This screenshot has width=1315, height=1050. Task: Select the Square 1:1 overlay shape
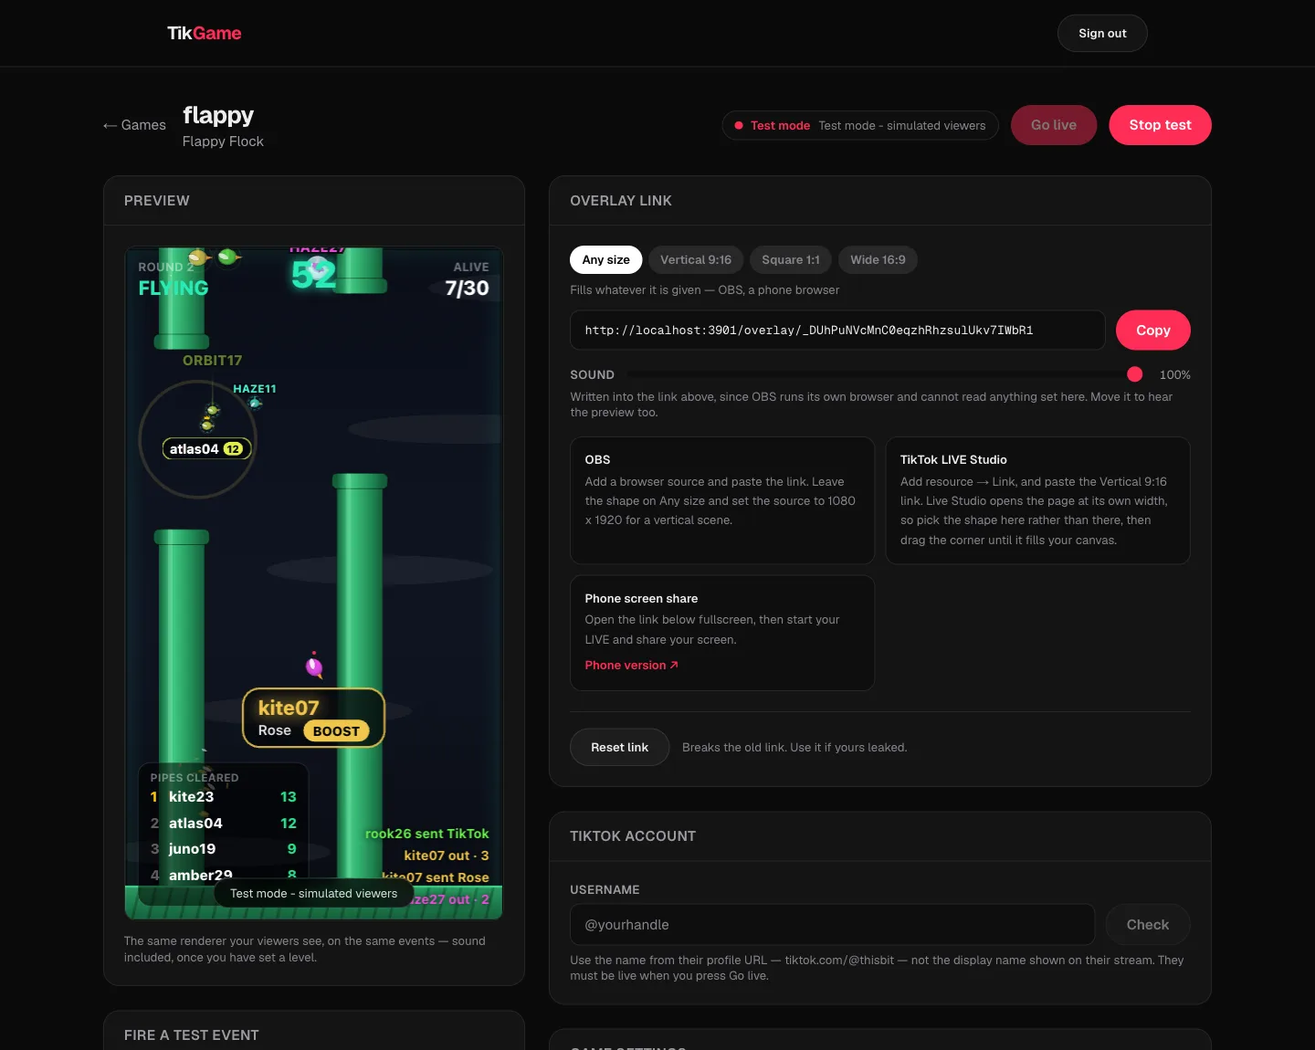click(791, 259)
